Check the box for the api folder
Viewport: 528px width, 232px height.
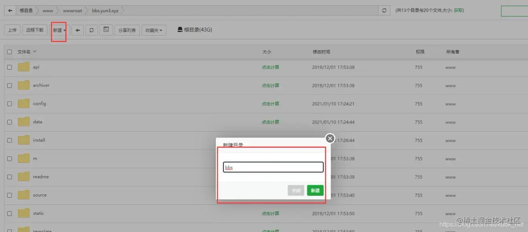10,67
